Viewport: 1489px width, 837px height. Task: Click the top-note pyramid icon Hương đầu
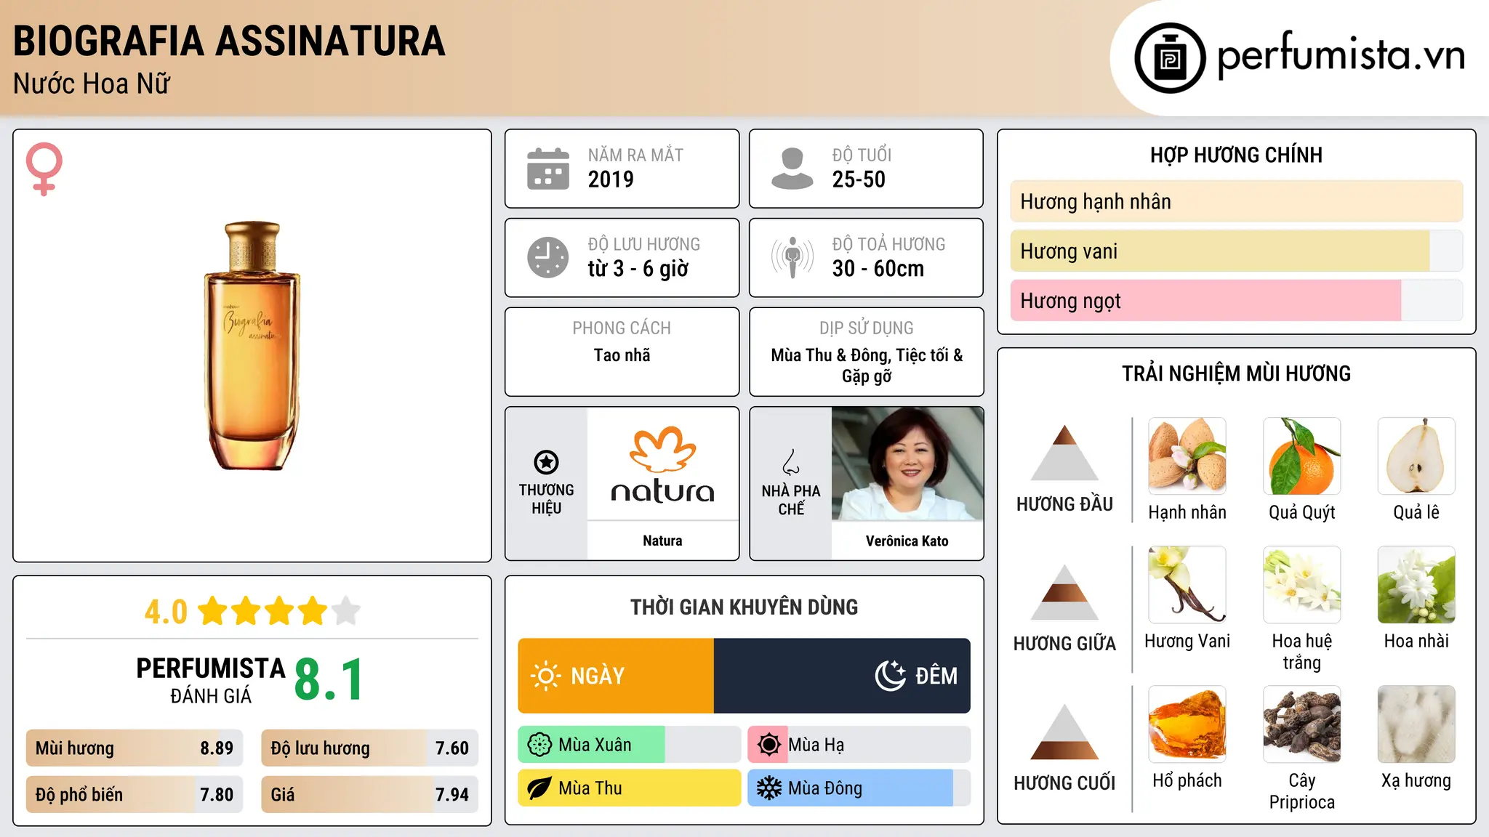click(1064, 453)
